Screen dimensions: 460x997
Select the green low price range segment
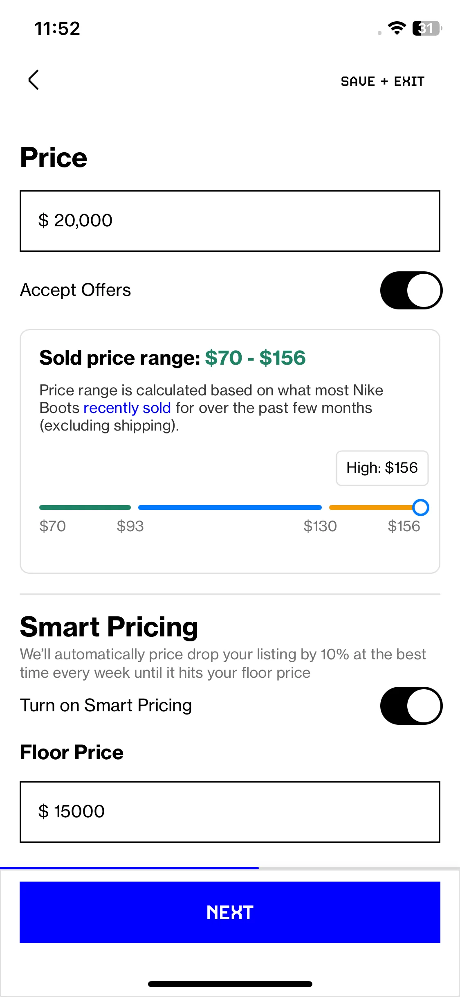pos(85,508)
